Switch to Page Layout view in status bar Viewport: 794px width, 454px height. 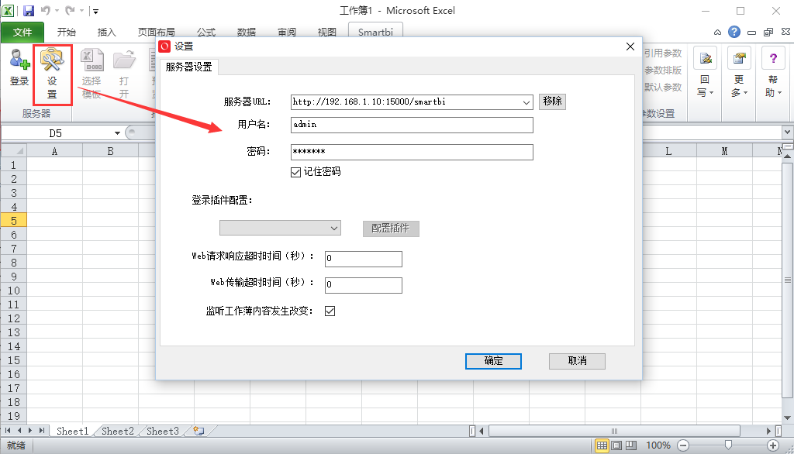(616, 445)
